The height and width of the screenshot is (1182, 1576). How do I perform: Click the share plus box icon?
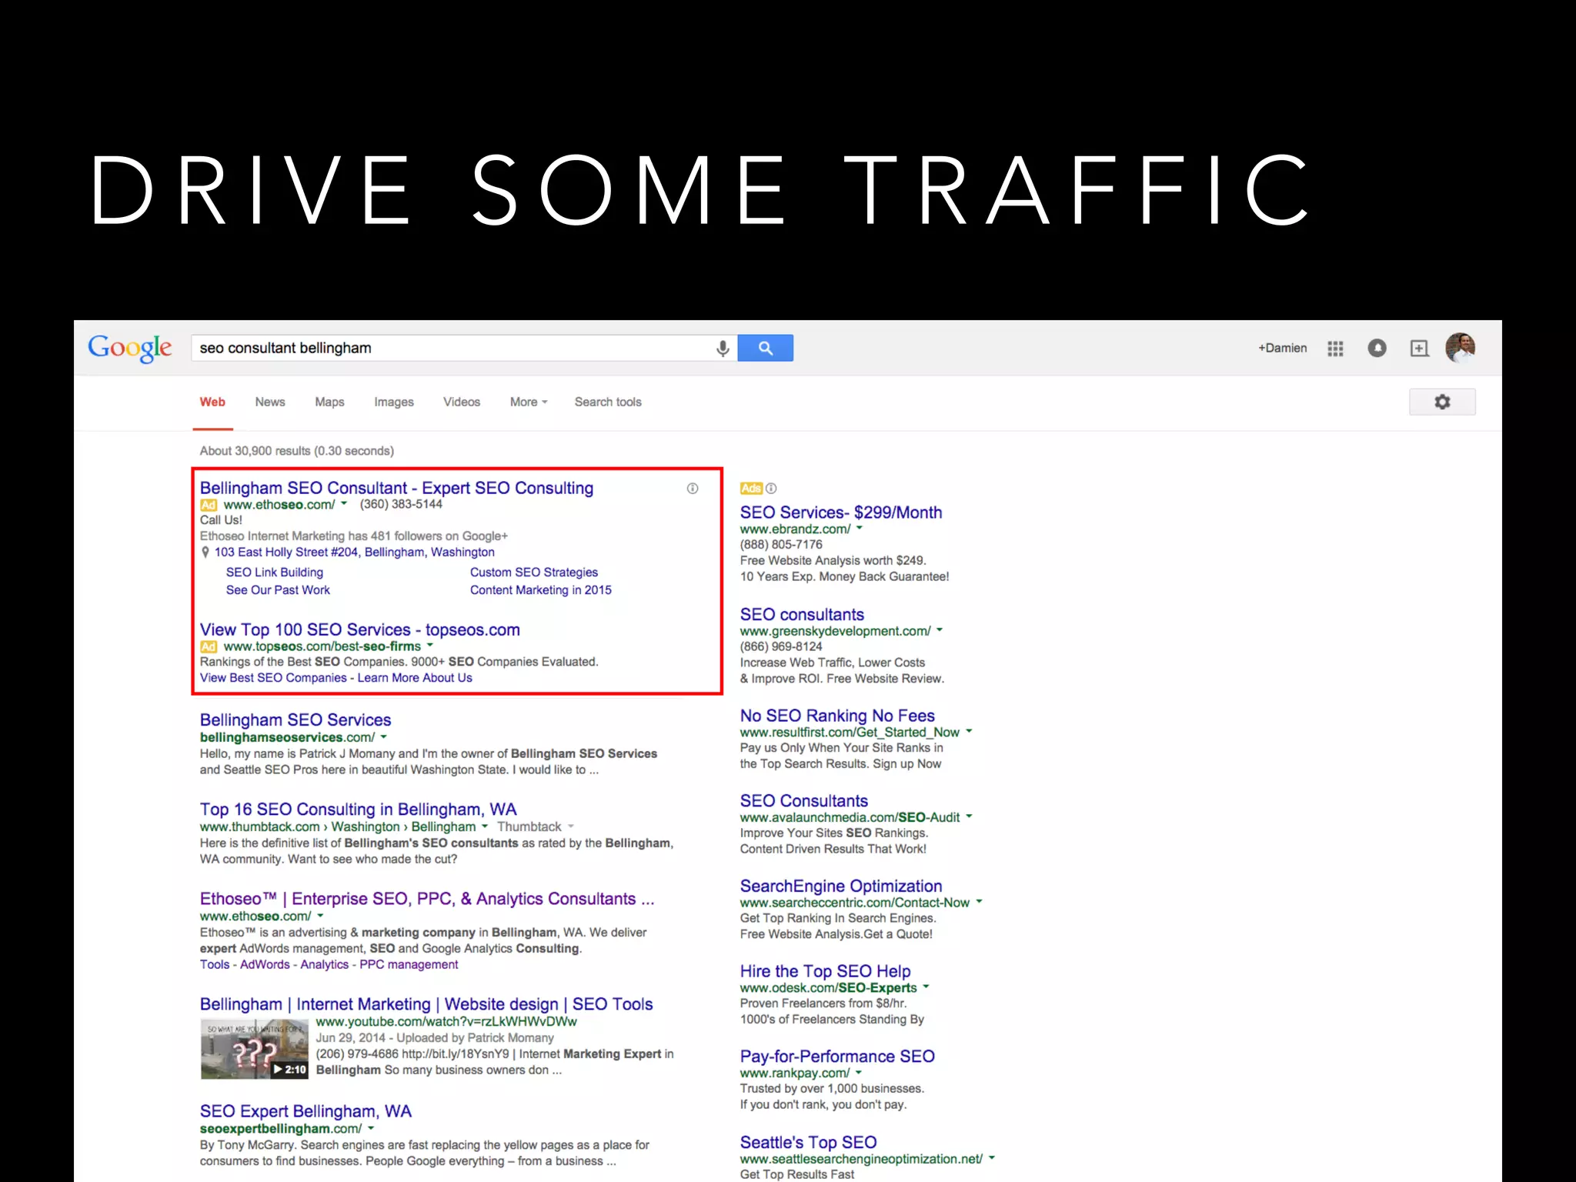1419,349
